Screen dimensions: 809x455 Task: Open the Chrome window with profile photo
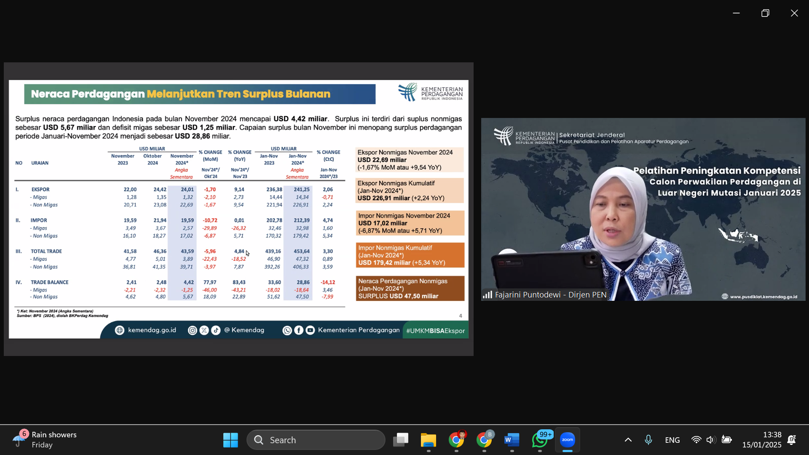[x=456, y=440]
